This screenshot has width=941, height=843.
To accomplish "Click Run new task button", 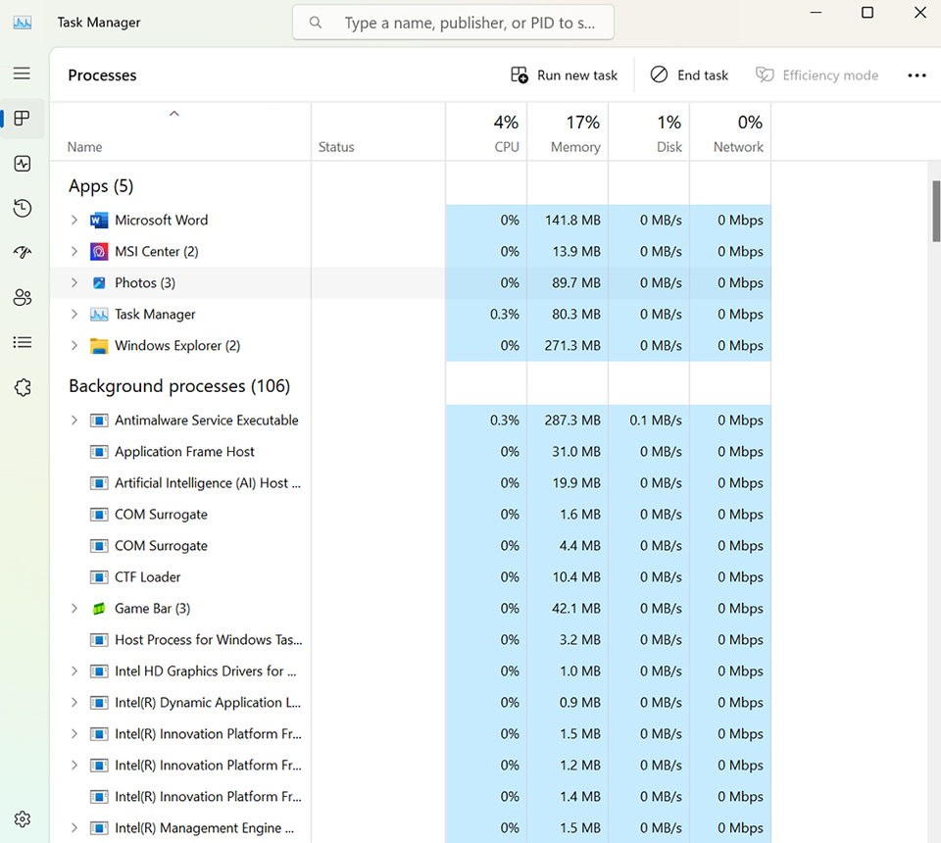I will pyautogui.click(x=565, y=75).
